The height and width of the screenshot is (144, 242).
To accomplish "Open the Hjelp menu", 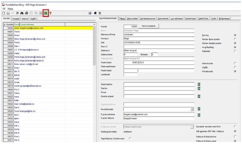I will coord(10,9).
